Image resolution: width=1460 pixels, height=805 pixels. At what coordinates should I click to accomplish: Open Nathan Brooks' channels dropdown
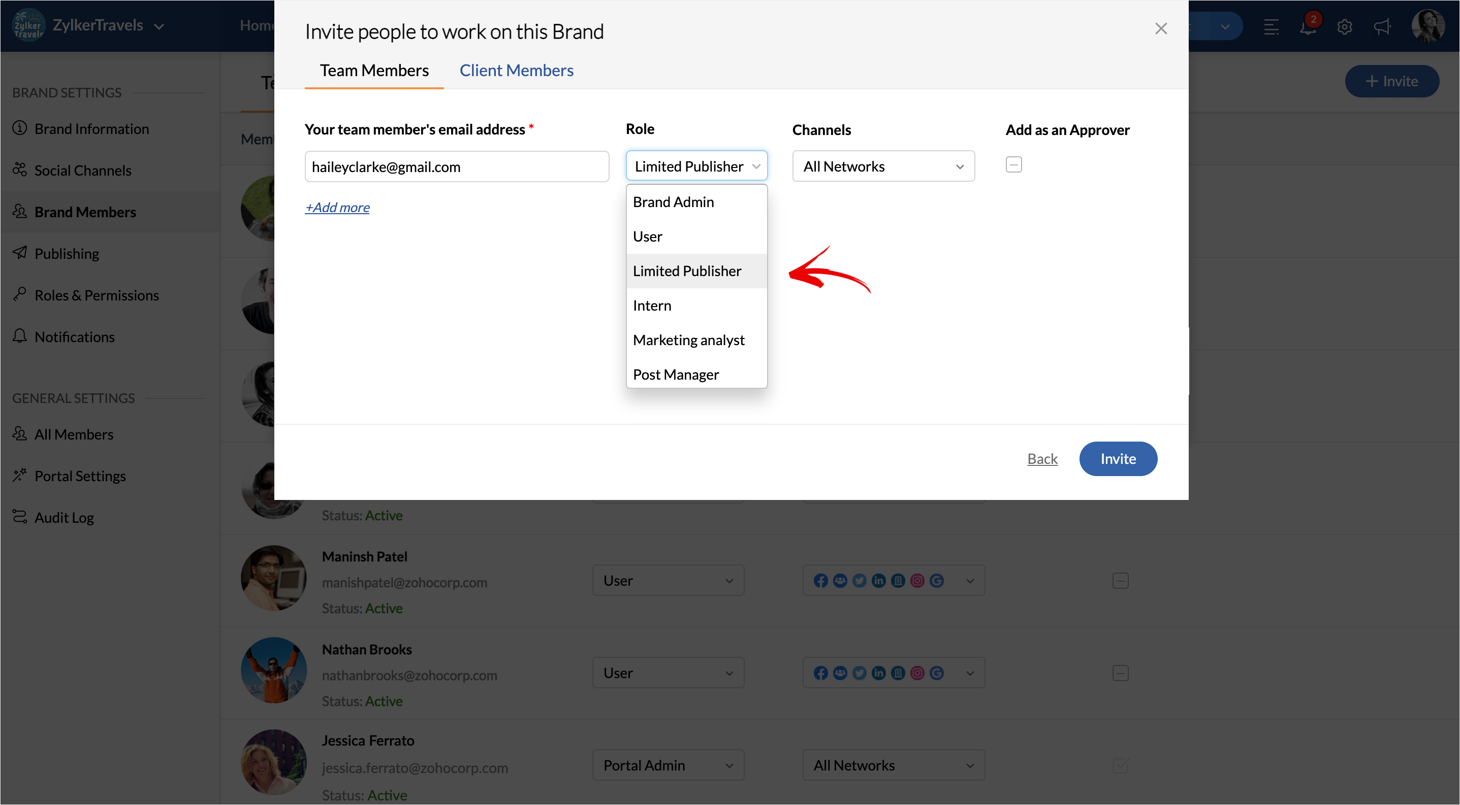pyautogui.click(x=893, y=673)
